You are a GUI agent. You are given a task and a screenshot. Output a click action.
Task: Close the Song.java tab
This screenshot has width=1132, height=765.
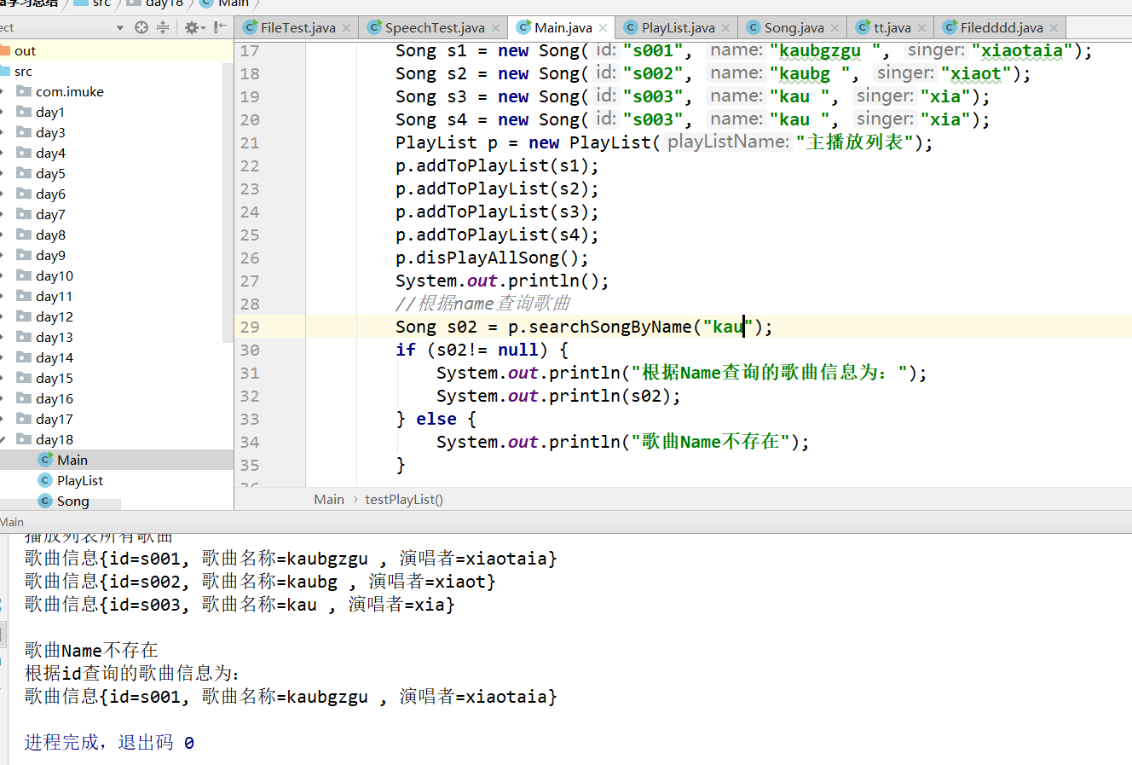pos(835,28)
